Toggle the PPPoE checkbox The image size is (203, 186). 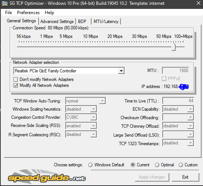tap(164, 79)
